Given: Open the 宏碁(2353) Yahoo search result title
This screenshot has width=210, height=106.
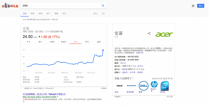Looking at the screenshot, I should 44,94.
